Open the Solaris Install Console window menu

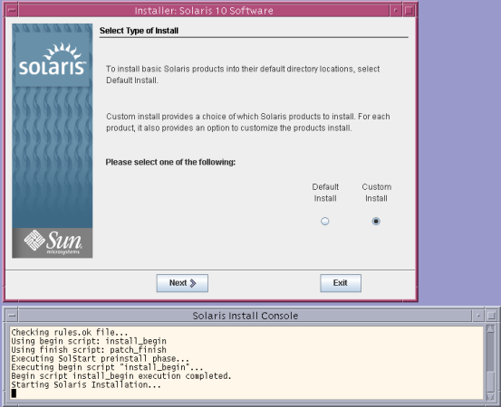click(x=12, y=316)
